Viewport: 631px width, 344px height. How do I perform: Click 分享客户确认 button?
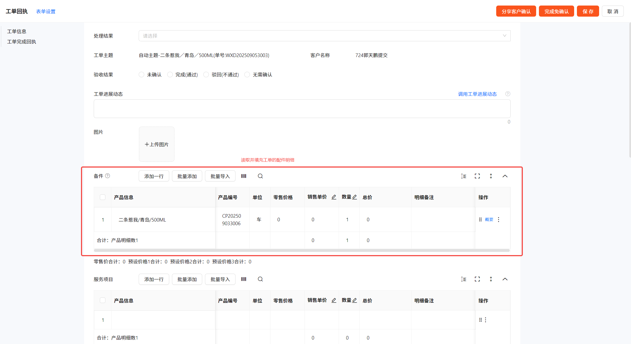point(516,11)
